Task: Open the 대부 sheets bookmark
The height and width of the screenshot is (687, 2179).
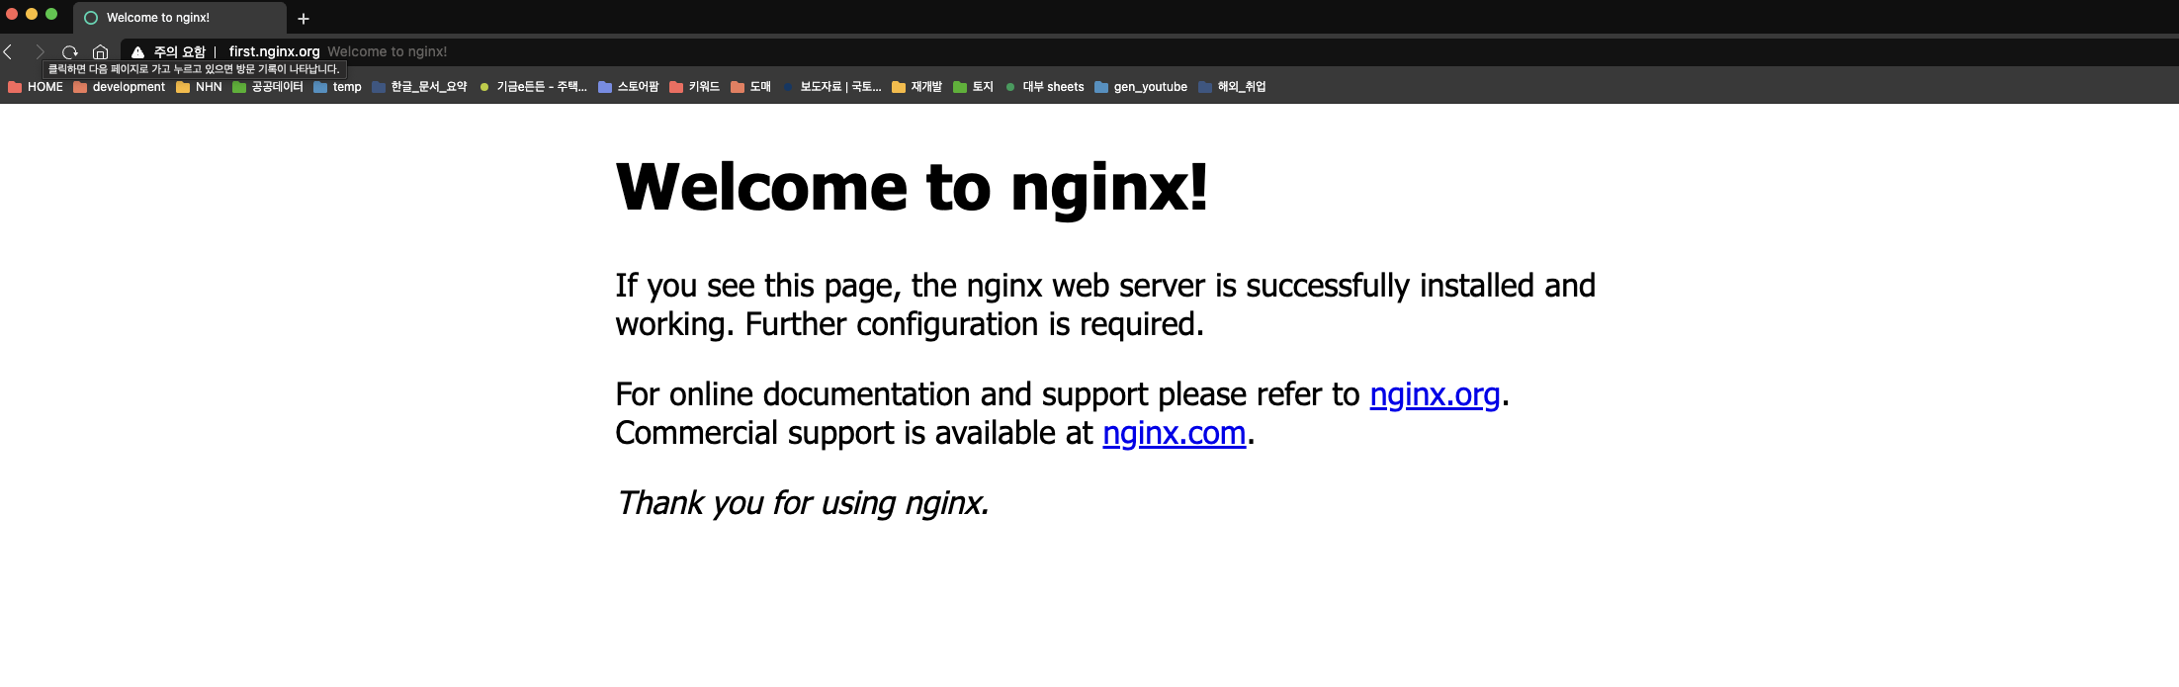Action: point(1045,87)
